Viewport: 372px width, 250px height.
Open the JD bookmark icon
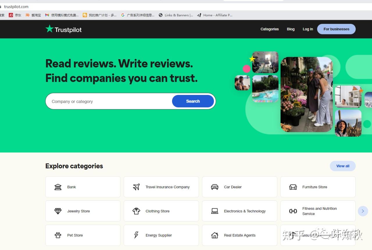pos(11,15)
